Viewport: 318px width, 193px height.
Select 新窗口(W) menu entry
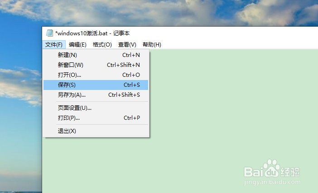(x=96, y=65)
